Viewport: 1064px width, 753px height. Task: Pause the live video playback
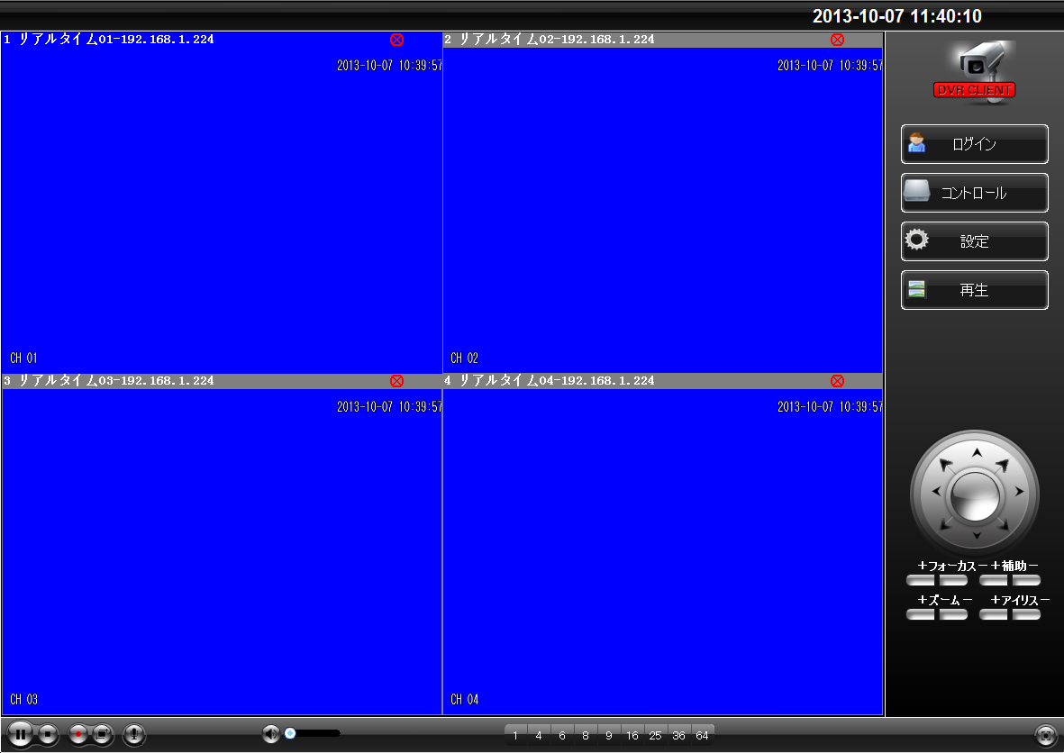click(x=21, y=734)
